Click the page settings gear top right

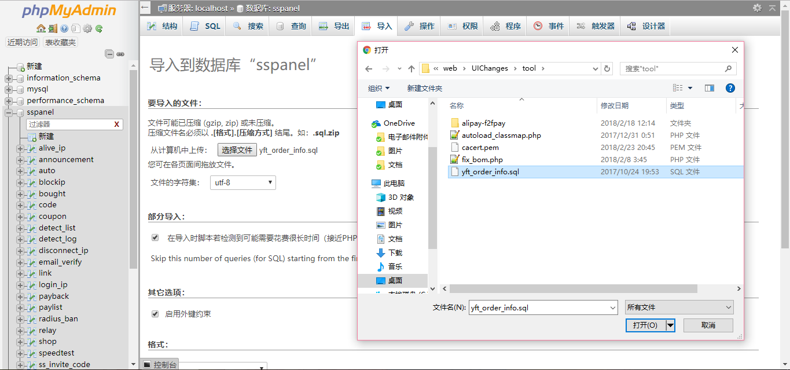pos(757,8)
